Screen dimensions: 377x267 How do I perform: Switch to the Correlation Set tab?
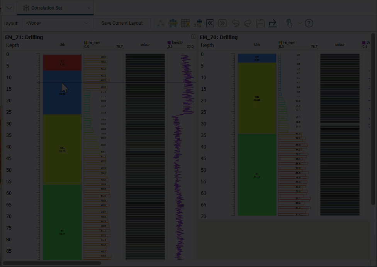(46, 8)
